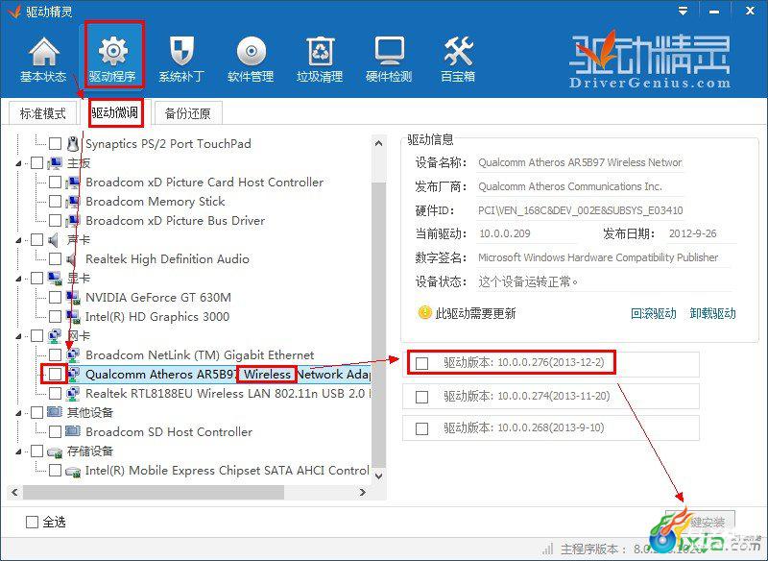Check driver version 10.0.0.274 checkbox
The width and height of the screenshot is (768, 561).
coord(421,397)
